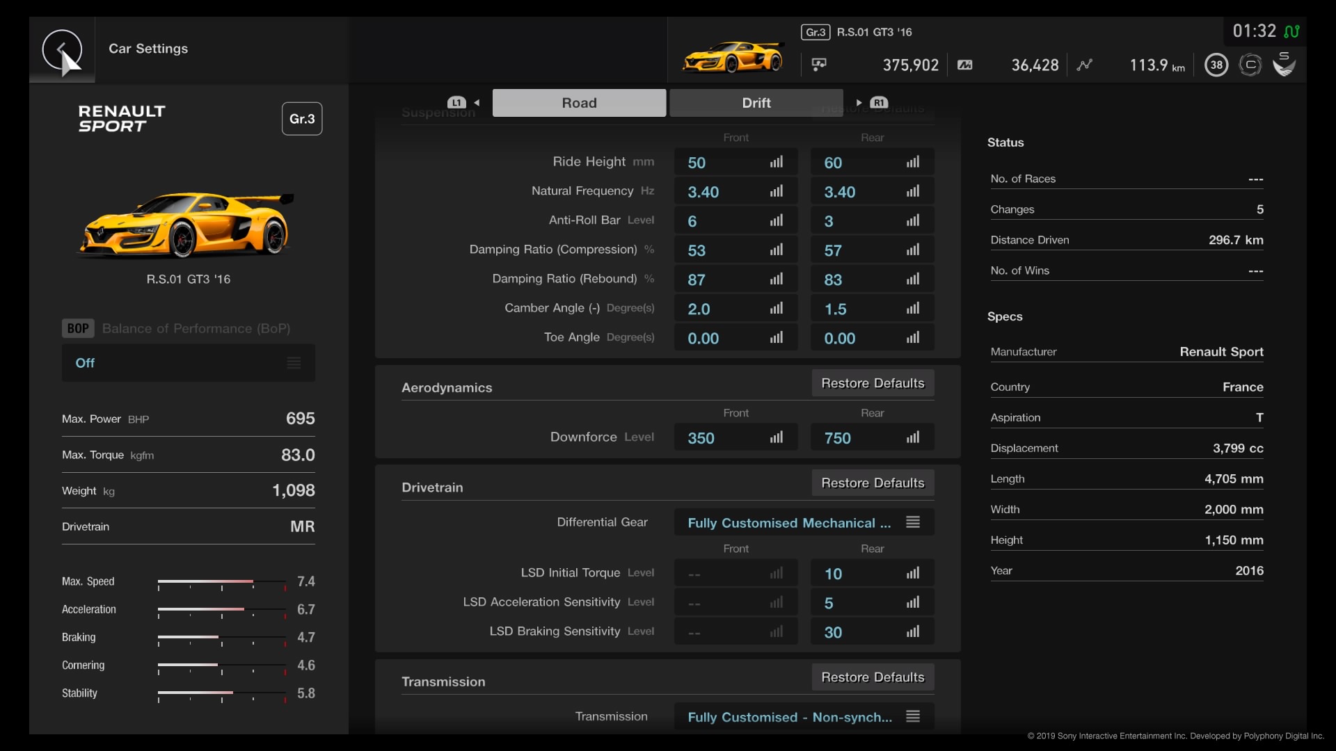Adjust rear LSD Braking Sensitivity value 30
The image size is (1336, 751).
pos(872,632)
